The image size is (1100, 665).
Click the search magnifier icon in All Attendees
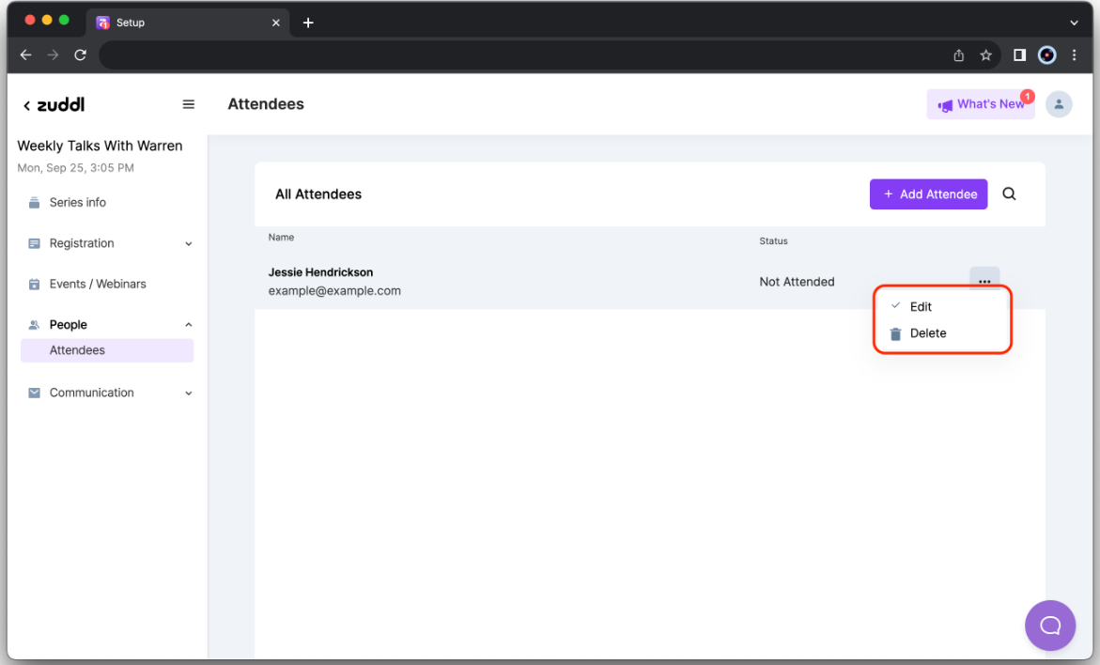click(x=1009, y=194)
